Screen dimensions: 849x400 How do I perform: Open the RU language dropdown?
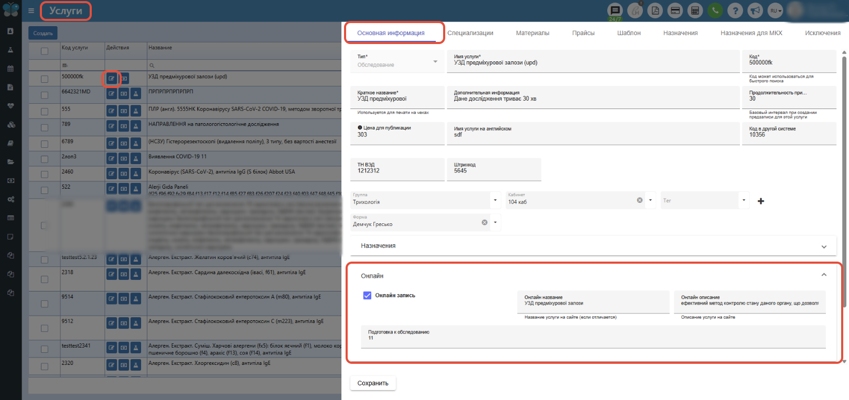(776, 10)
